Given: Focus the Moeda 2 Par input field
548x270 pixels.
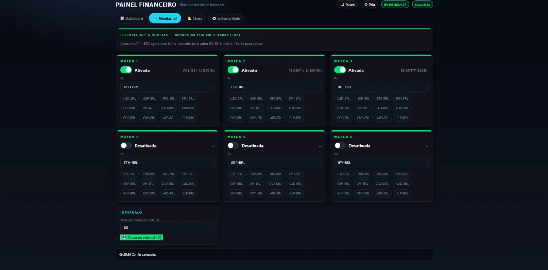Looking at the screenshot, I should tap(274, 87).
